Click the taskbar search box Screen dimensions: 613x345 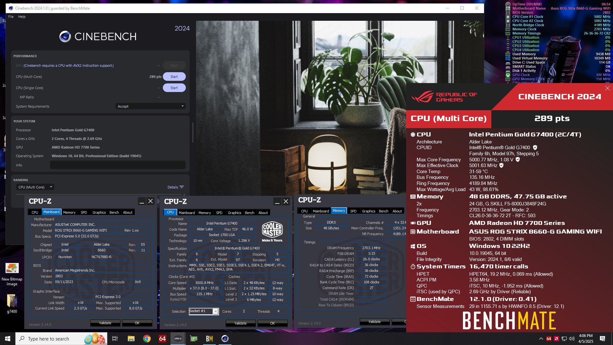[x=62, y=339]
